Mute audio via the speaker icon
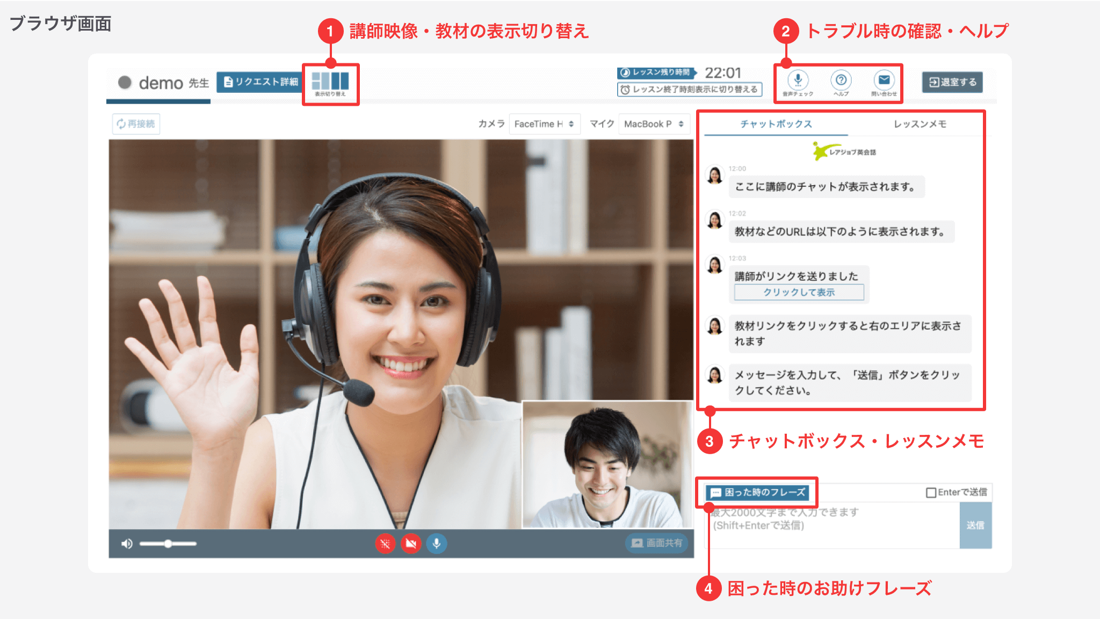Viewport: 1100px width, 619px height. coord(127,543)
